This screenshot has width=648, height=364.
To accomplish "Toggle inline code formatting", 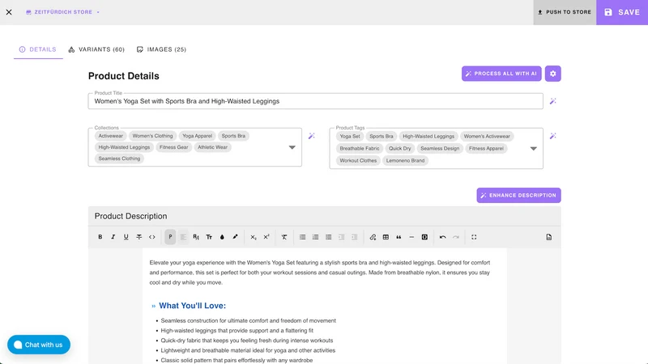I will click(x=152, y=237).
